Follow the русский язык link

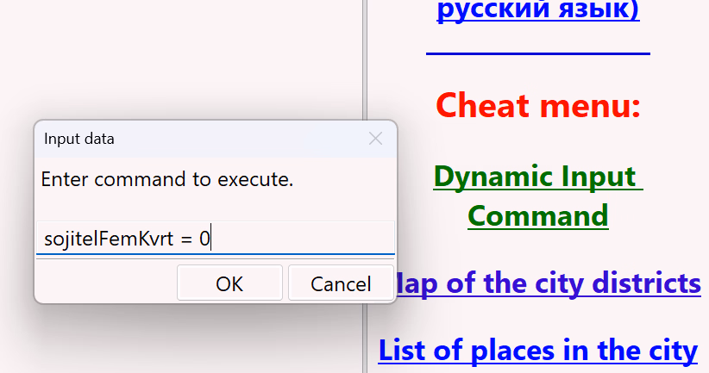tap(538, 12)
